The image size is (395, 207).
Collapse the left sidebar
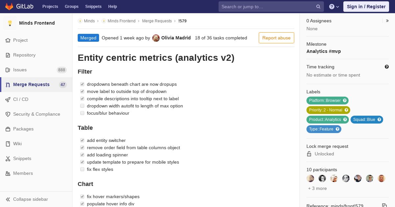(x=27, y=199)
